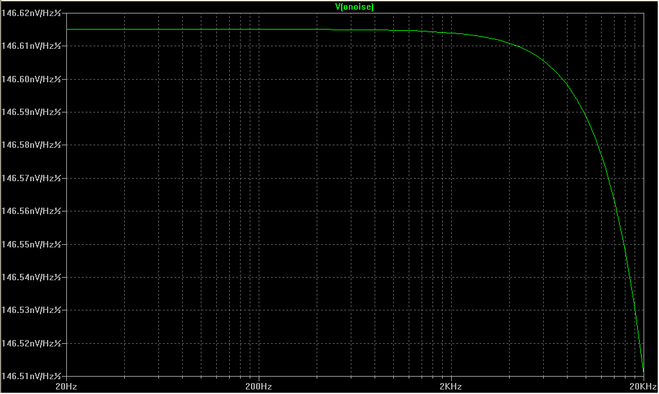Click the 146.52nV/Hz½ axis label

(32, 344)
